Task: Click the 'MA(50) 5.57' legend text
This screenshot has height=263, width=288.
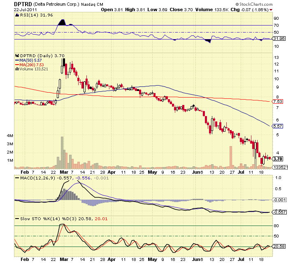Action: coord(31,60)
